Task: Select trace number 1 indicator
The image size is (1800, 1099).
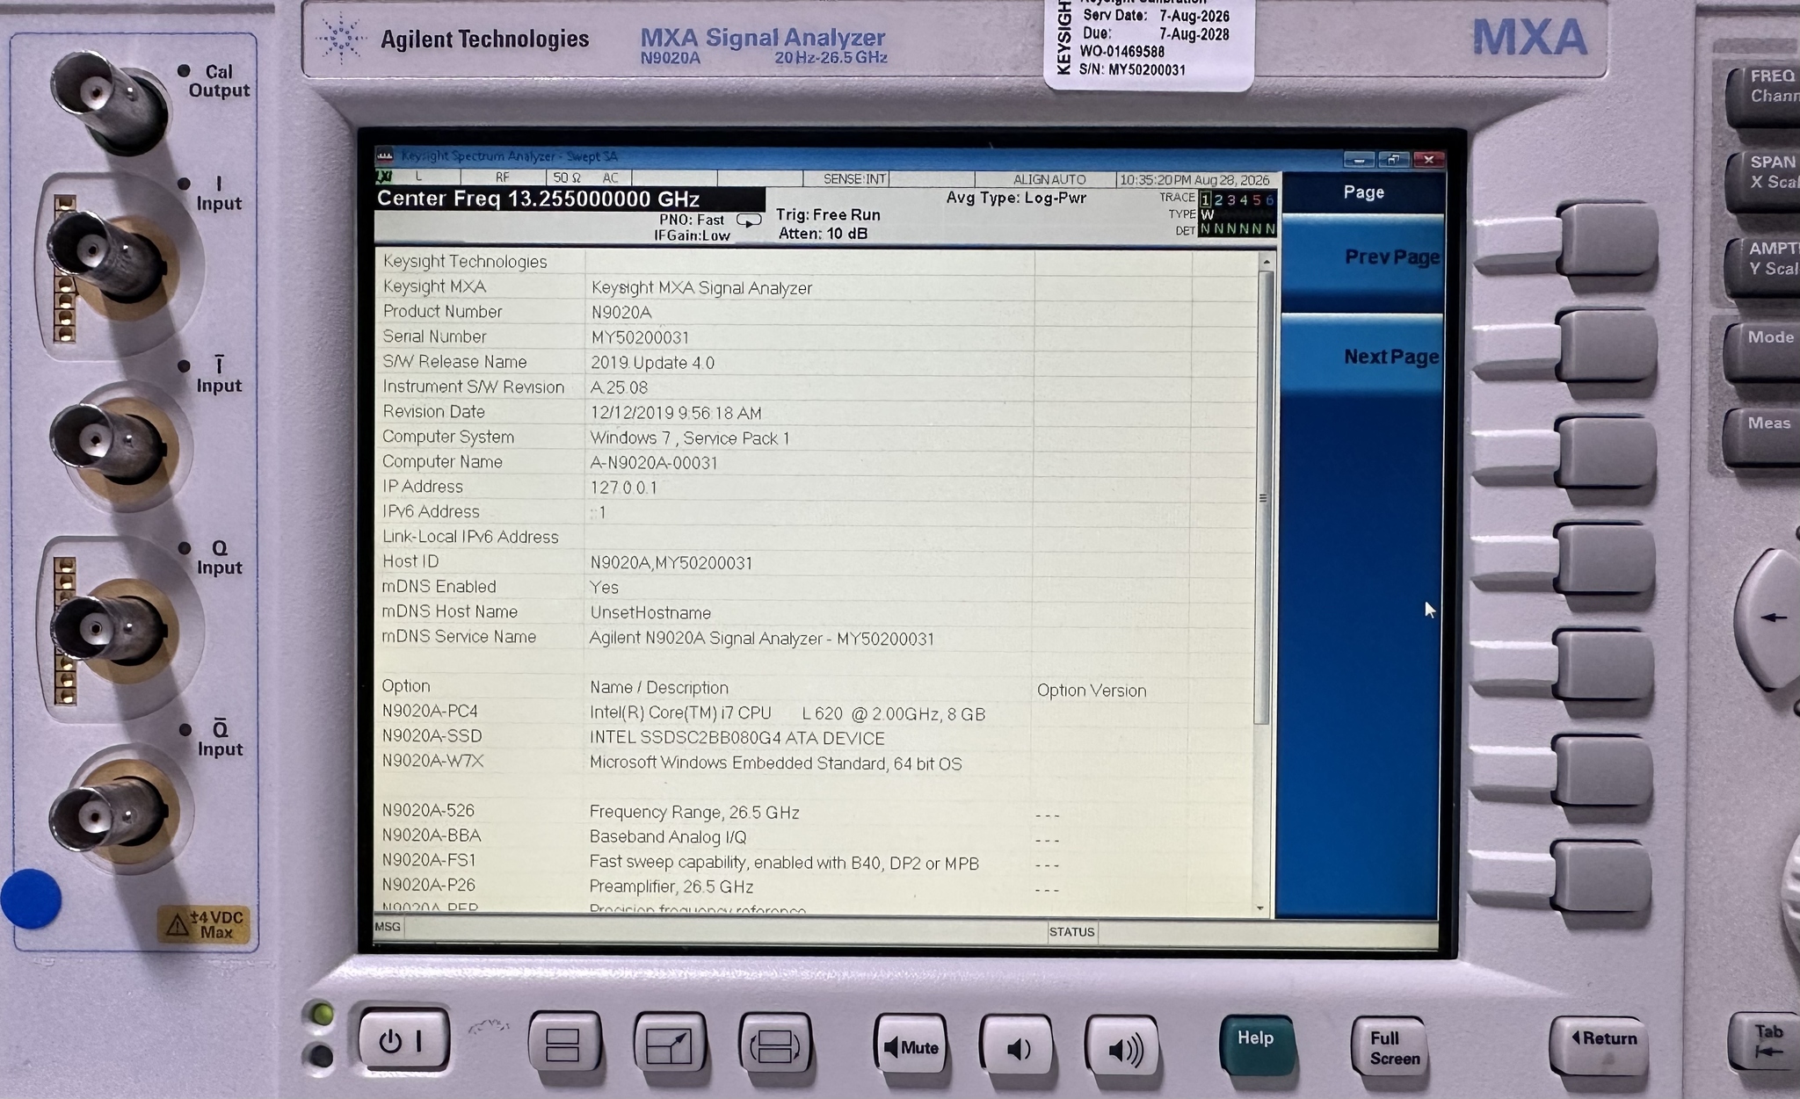Action: (x=1205, y=200)
